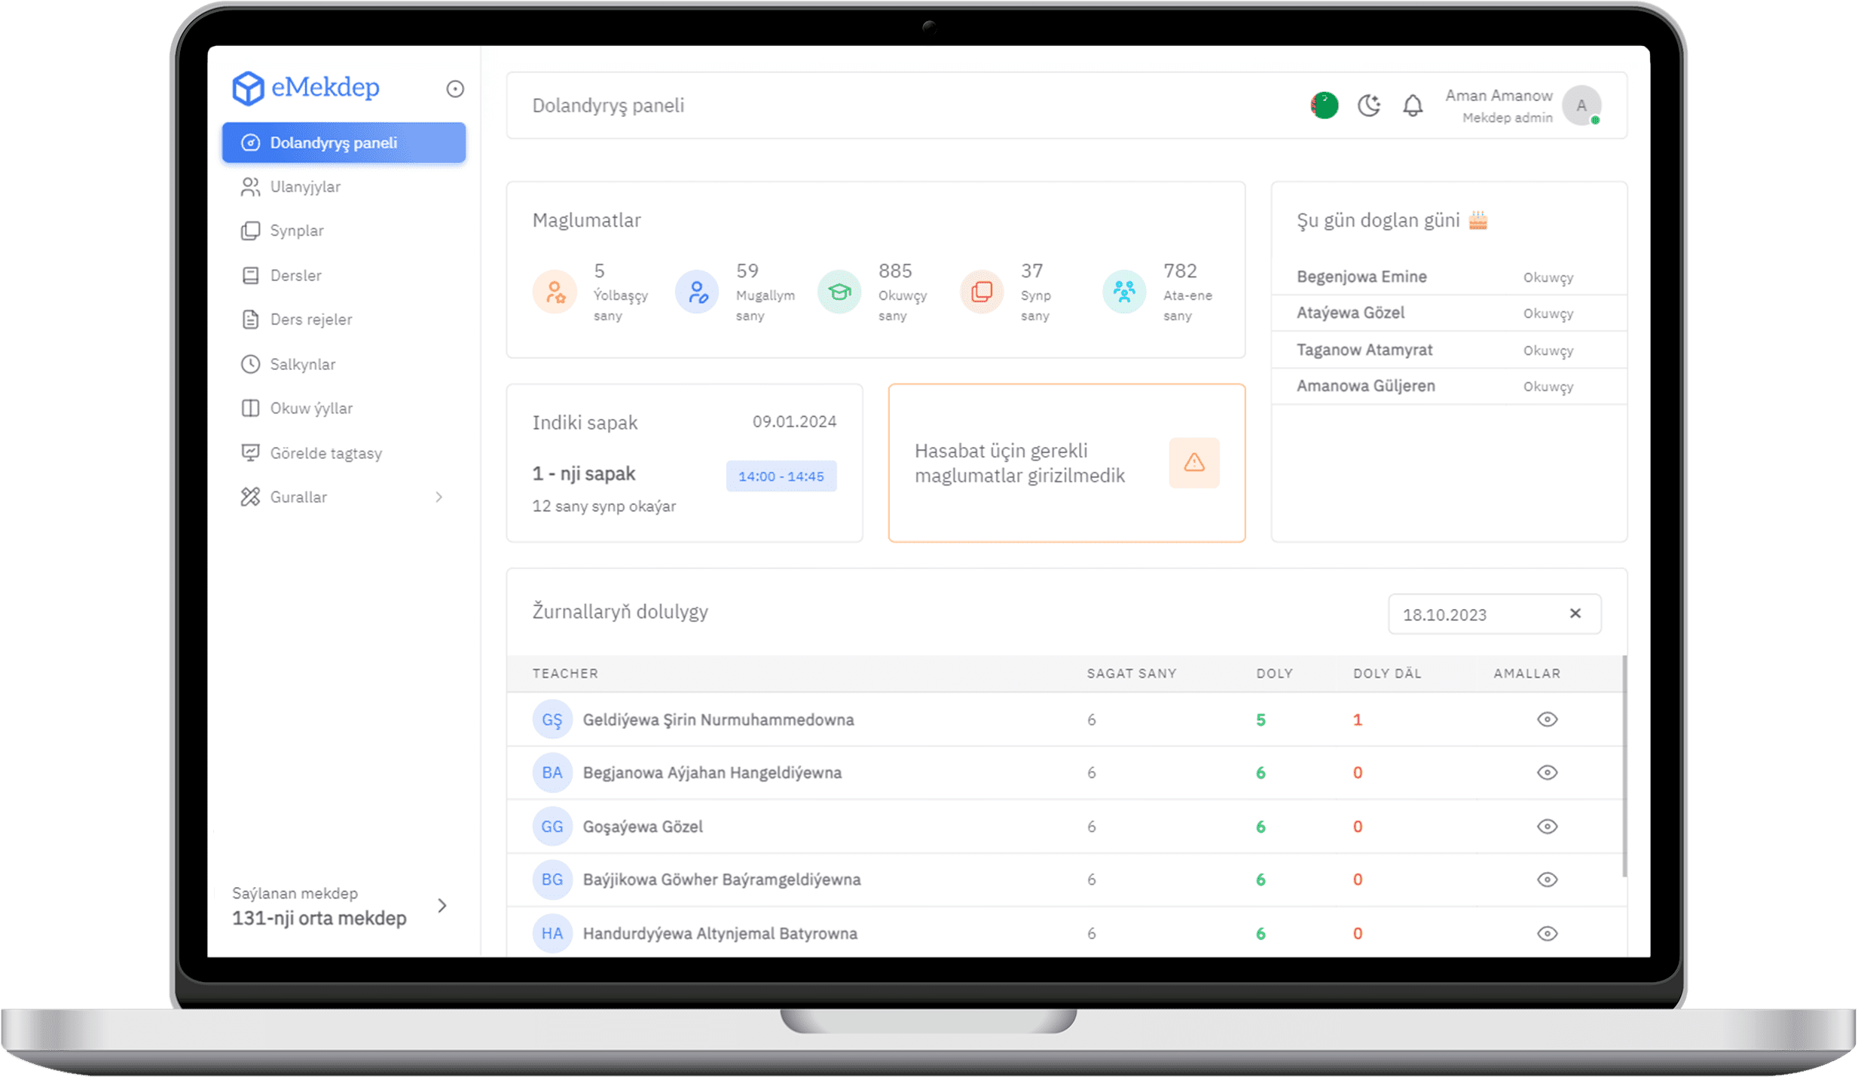Image resolution: width=1858 pixels, height=1077 pixels.
Task: Toggle dark mode moon icon
Action: pyautogui.click(x=1368, y=106)
